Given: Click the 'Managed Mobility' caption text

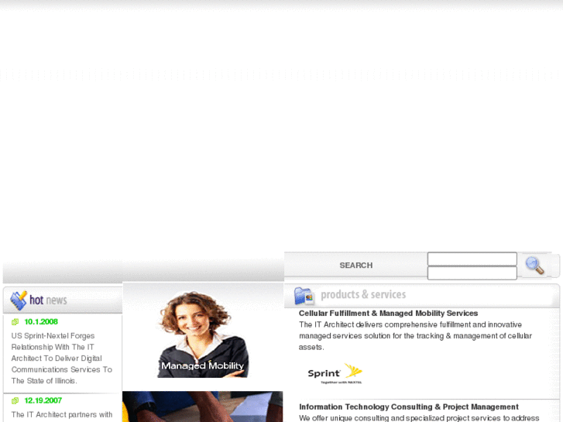Looking at the screenshot, I should (x=202, y=365).
